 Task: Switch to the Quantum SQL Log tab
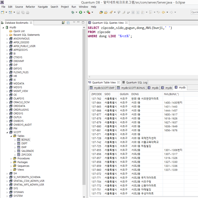point(136,82)
